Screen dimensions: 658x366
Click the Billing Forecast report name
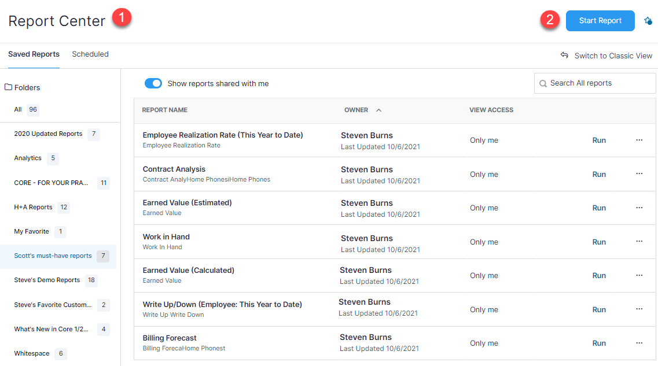pyautogui.click(x=170, y=338)
